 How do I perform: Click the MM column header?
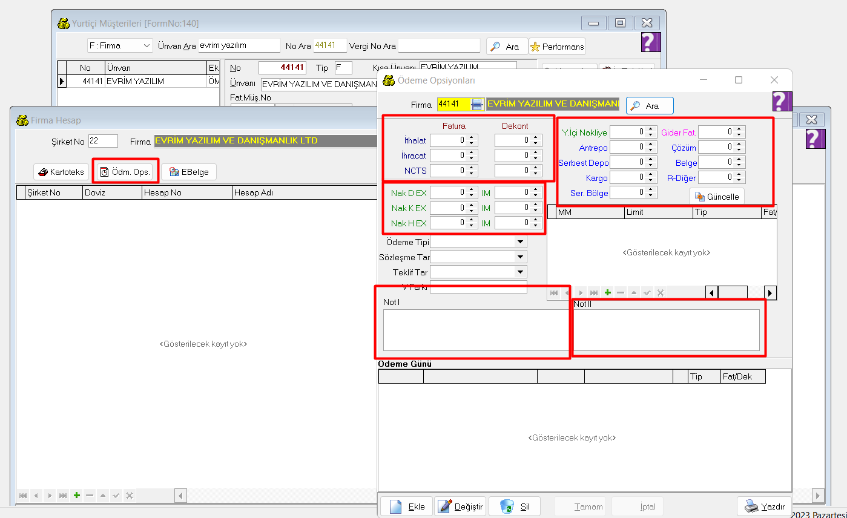point(590,212)
